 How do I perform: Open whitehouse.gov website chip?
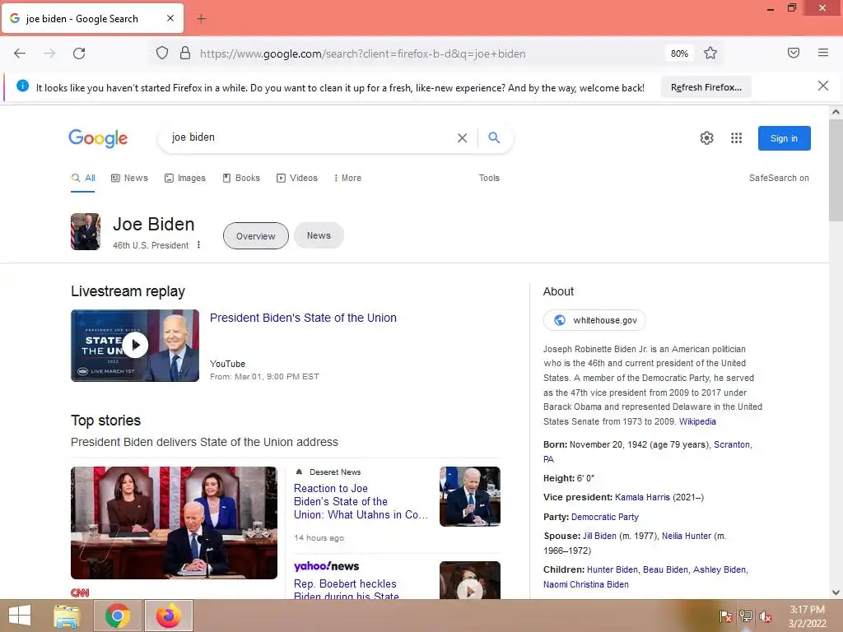coord(594,320)
